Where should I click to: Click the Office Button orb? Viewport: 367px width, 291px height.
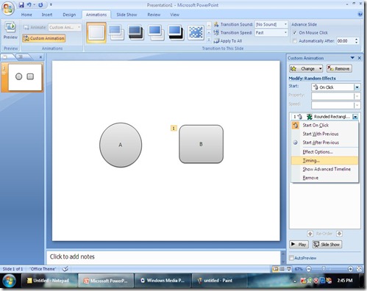point(8,9)
